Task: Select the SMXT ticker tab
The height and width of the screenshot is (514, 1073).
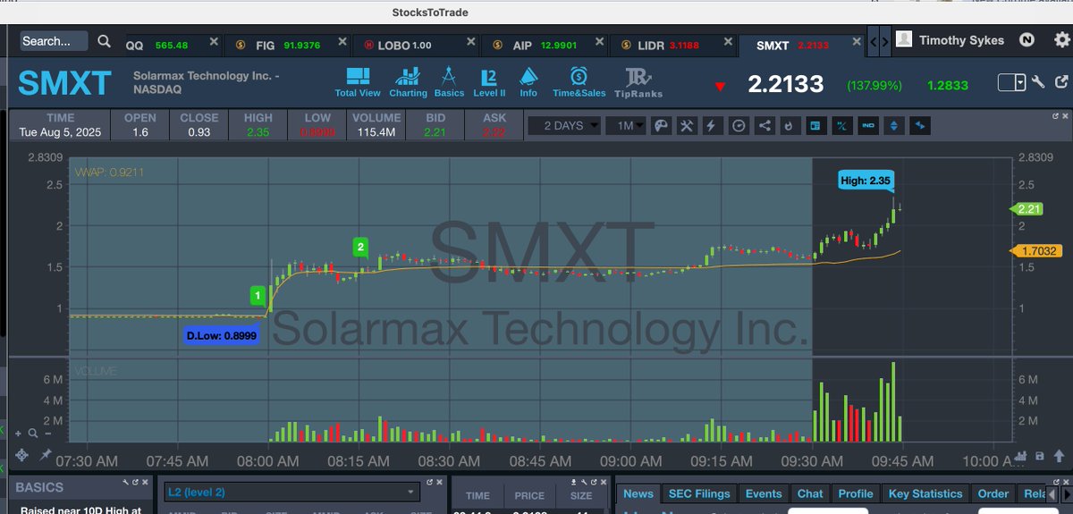Action: pyautogui.click(x=803, y=45)
